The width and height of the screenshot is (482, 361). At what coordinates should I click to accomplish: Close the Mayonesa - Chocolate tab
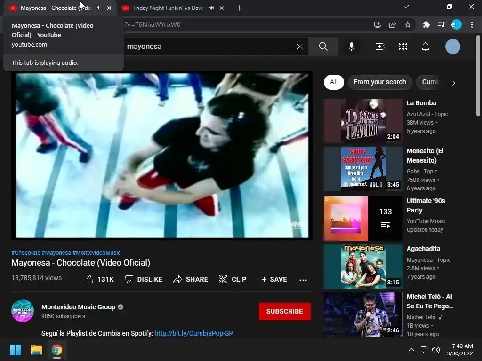109,8
